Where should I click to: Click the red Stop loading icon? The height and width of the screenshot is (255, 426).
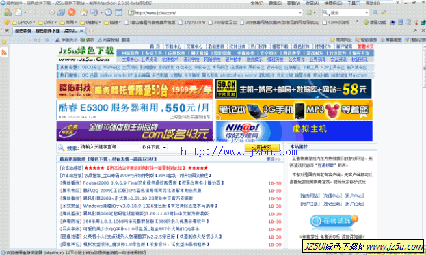tap(71, 12)
